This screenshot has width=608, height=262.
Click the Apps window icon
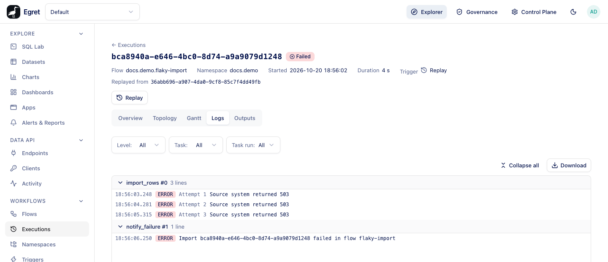point(14,107)
